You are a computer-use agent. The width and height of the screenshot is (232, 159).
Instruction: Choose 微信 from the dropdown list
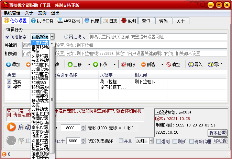[x=40, y=52]
